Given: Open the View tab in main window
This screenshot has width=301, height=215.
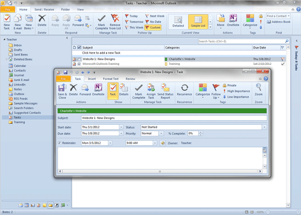Looking at the screenshot, I should (x=80, y=9).
